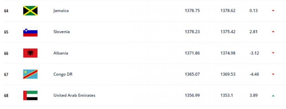Screen dimensions: 286x109
Task: Select rank number 68 row
Action: click(x=143, y=95)
